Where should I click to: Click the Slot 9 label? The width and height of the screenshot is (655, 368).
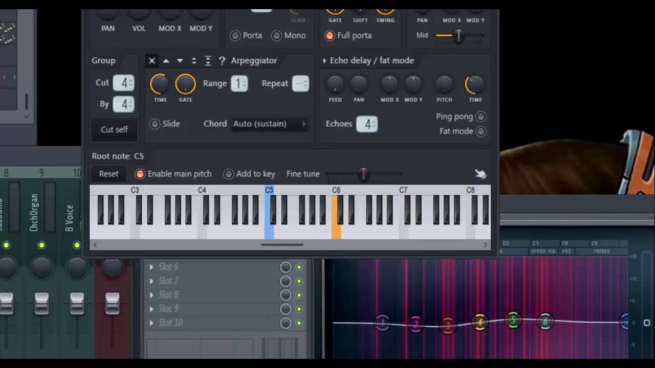click(x=168, y=309)
